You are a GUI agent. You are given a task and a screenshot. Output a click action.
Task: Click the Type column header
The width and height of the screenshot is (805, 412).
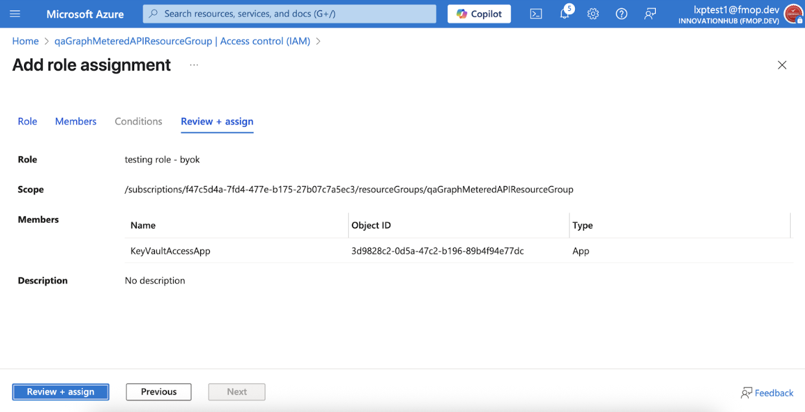(583, 225)
